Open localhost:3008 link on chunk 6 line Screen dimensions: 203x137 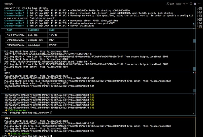point(154,64)
